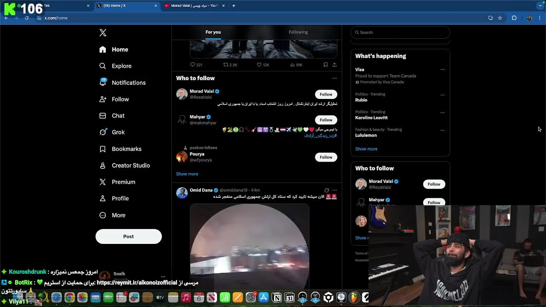
Task: View the post analytics showing 91K
Action: [x=296, y=65]
